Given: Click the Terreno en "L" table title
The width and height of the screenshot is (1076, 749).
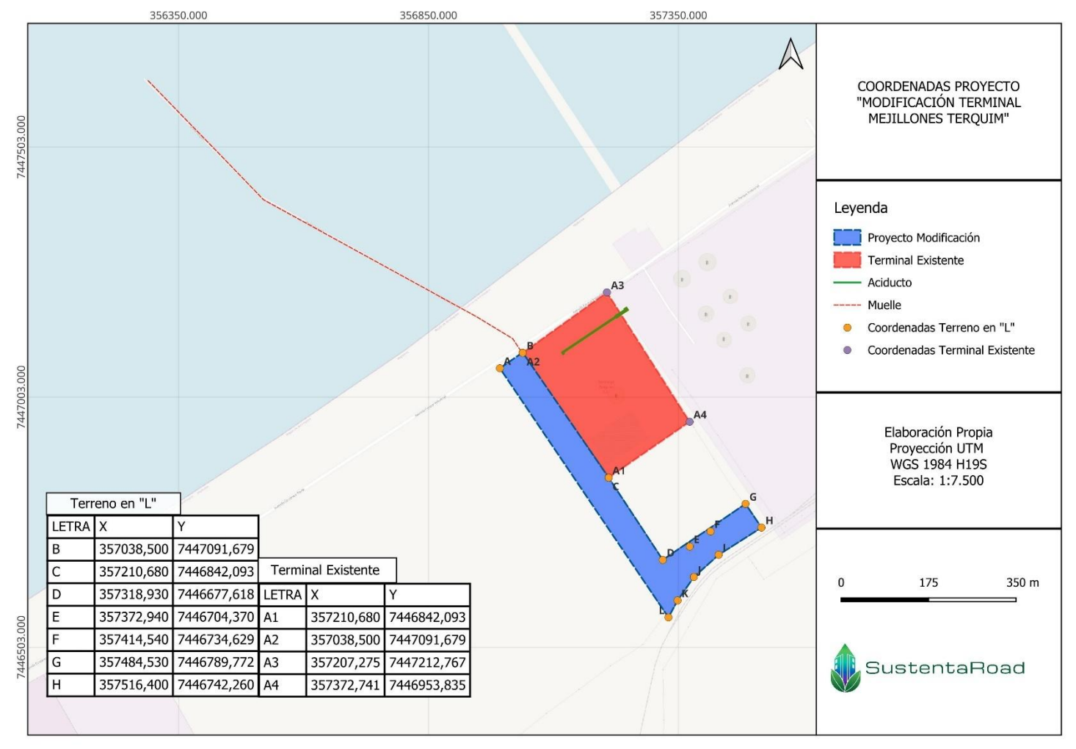Looking at the screenshot, I should coord(113,504).
